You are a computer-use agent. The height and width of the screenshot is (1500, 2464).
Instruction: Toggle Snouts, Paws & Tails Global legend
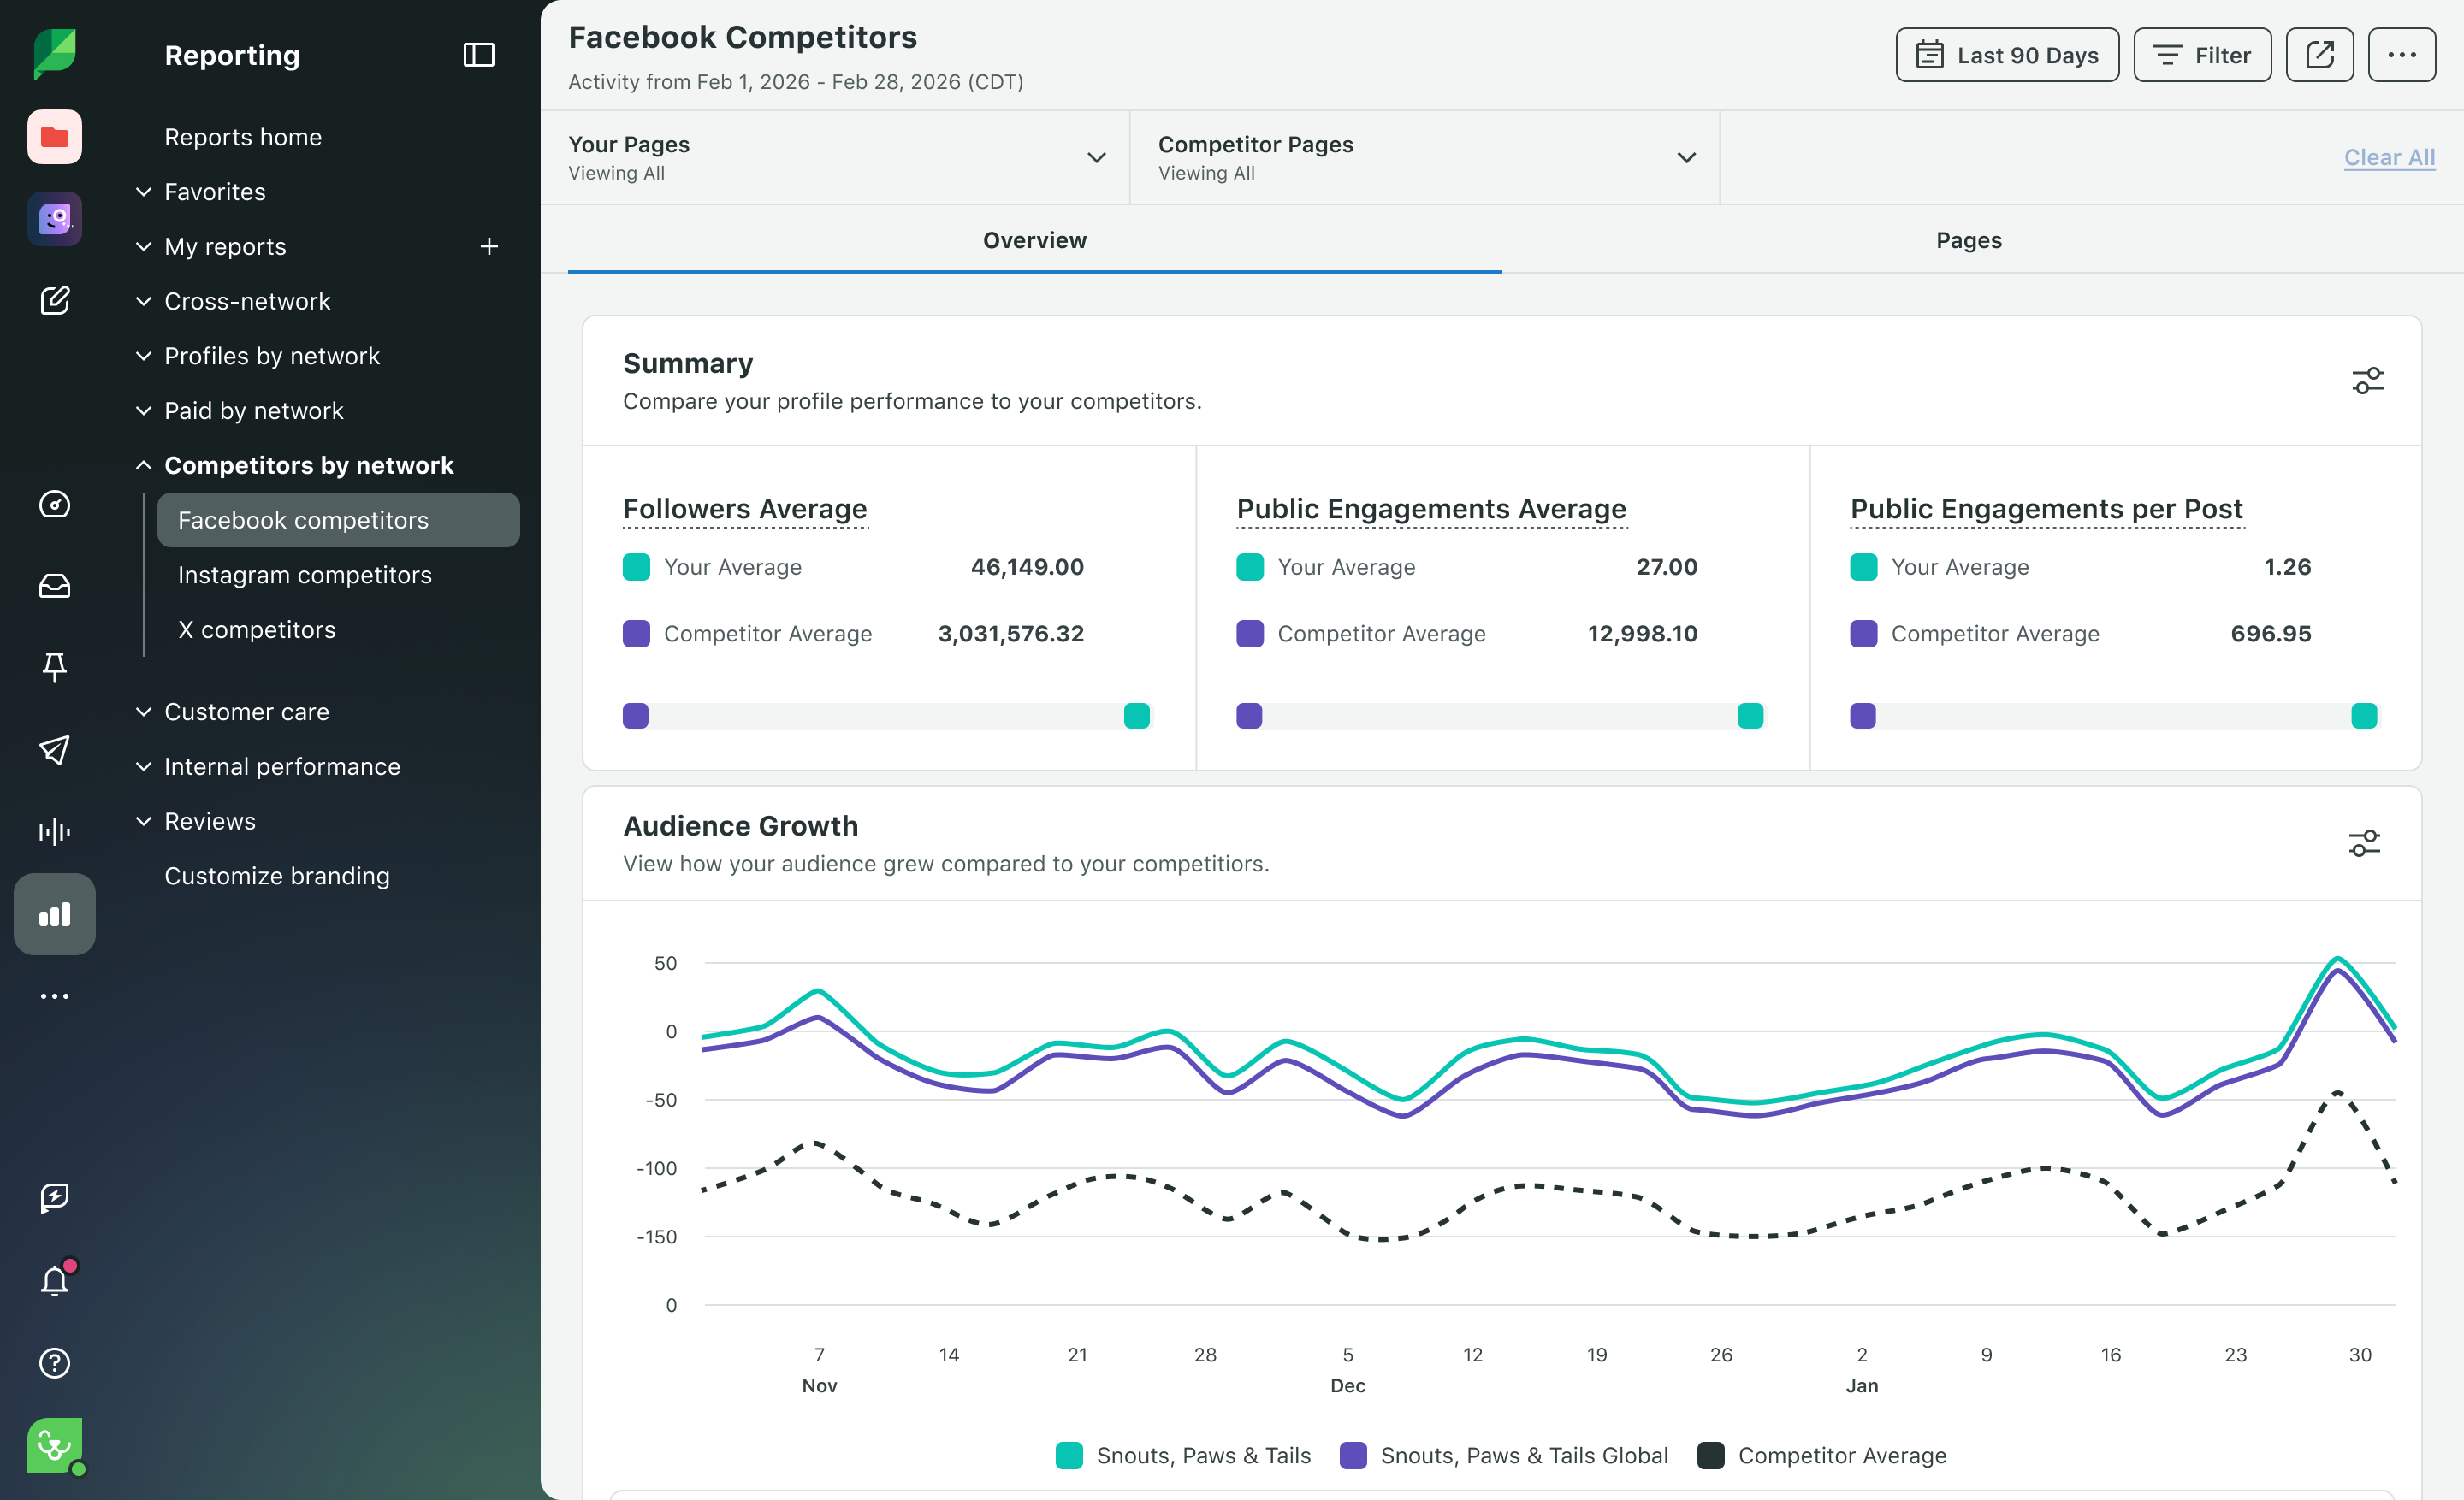coord(1504,1455)
